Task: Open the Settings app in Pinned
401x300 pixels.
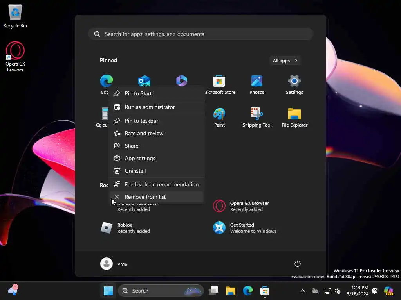Action: click(294, 85)
